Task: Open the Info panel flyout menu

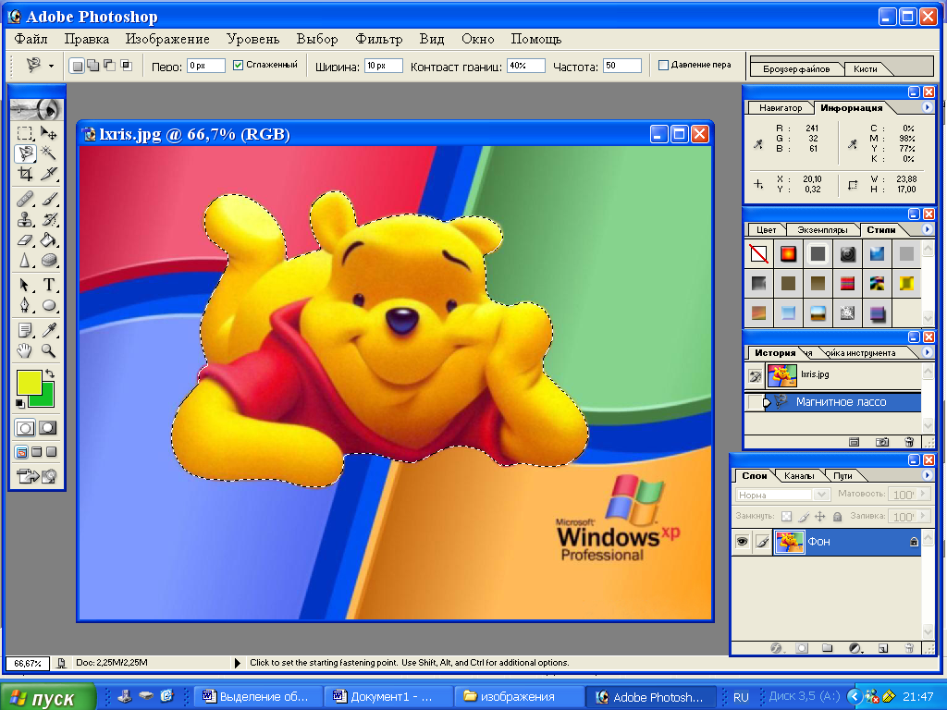Action: click(927, 107)
